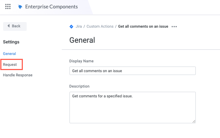
Task: Switch to the Request settings tab
Action: [x=10, y=64]
